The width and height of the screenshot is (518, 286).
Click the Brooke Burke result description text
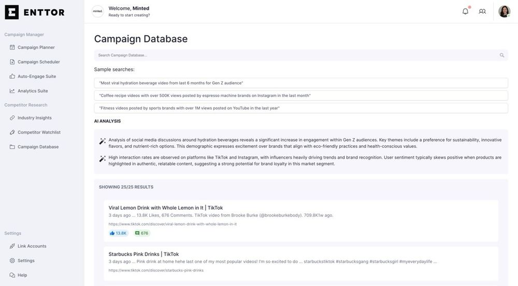point(221,216)
